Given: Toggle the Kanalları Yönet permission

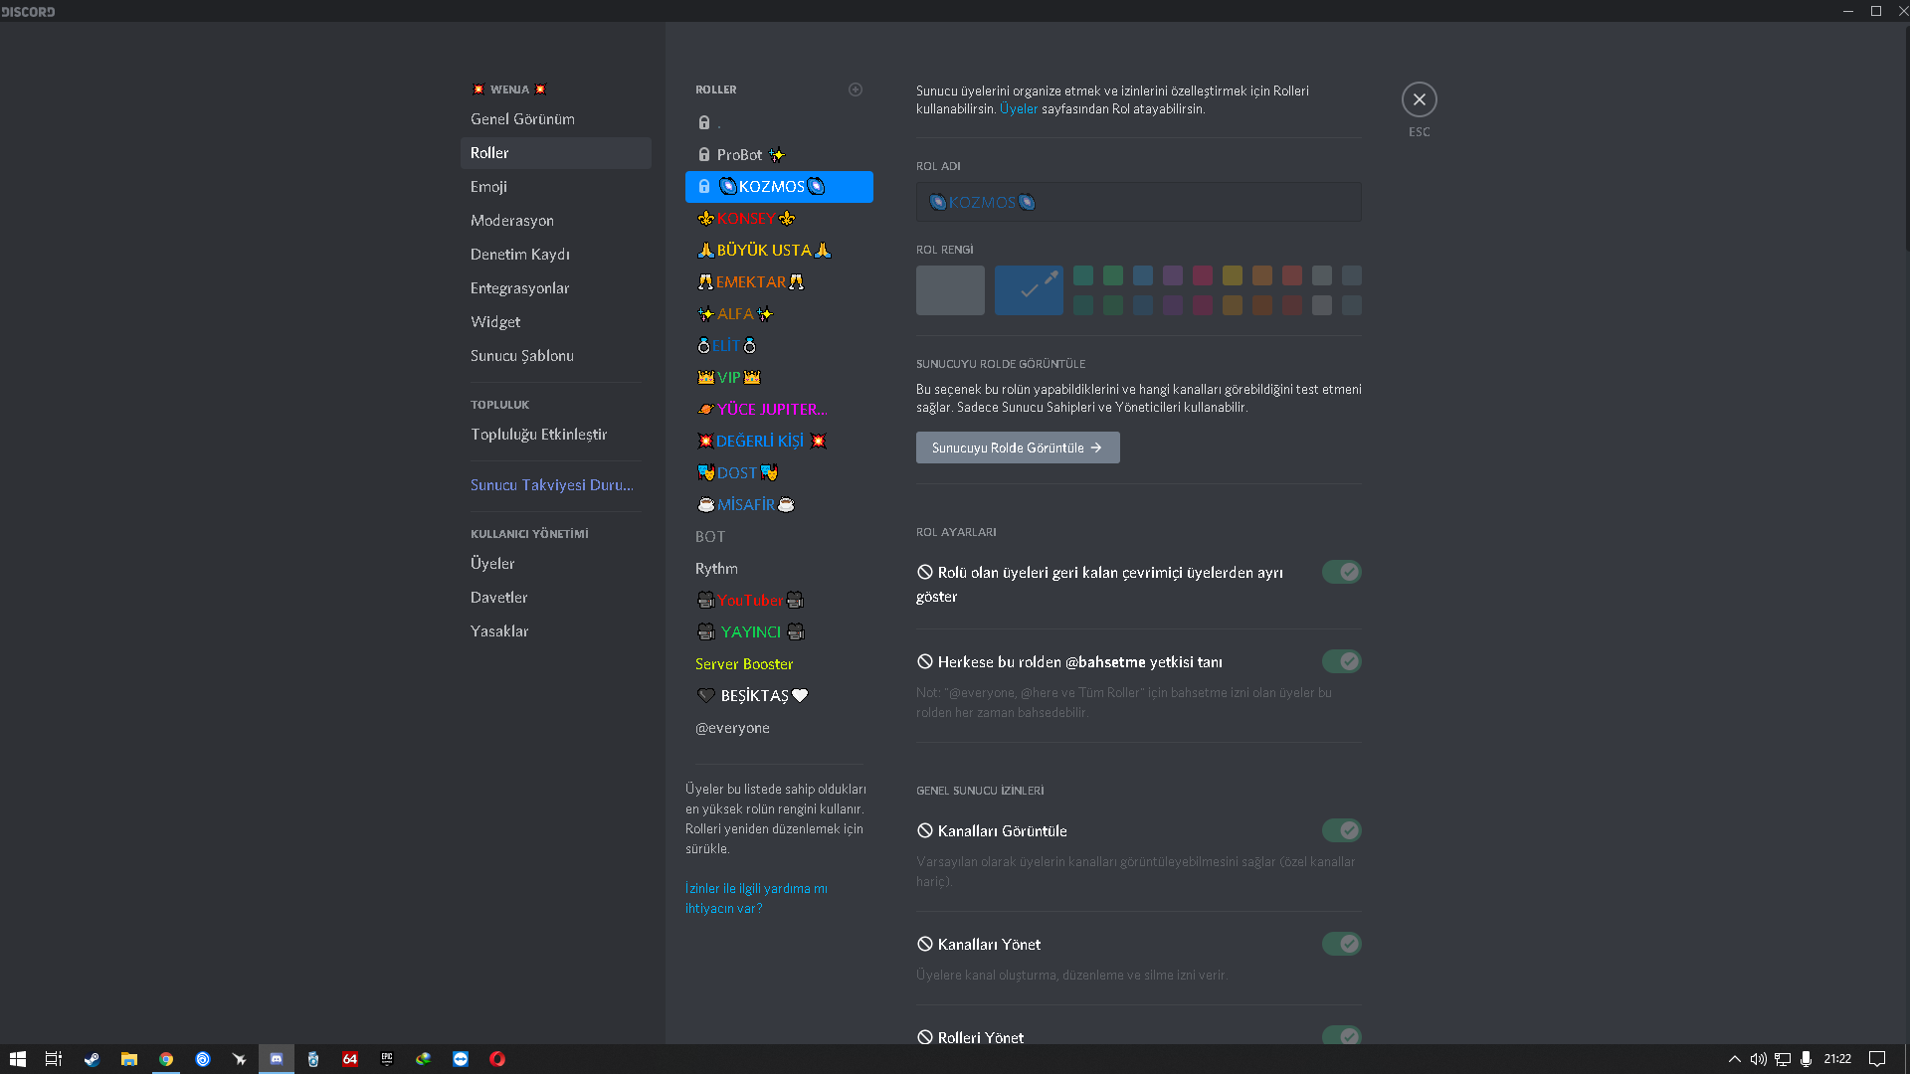Looking at the screenshot, I should pos(1341,944).
